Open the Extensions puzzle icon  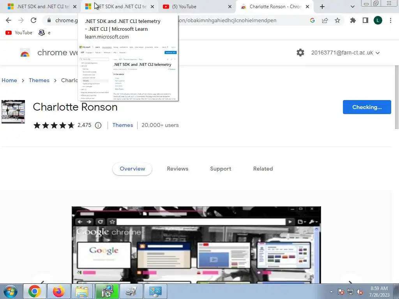click(x=353, y=20)
